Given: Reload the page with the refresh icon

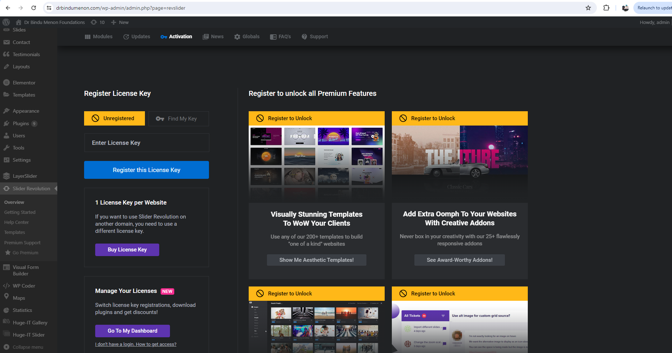Looking at the screenshot, I should pos(34,8).
